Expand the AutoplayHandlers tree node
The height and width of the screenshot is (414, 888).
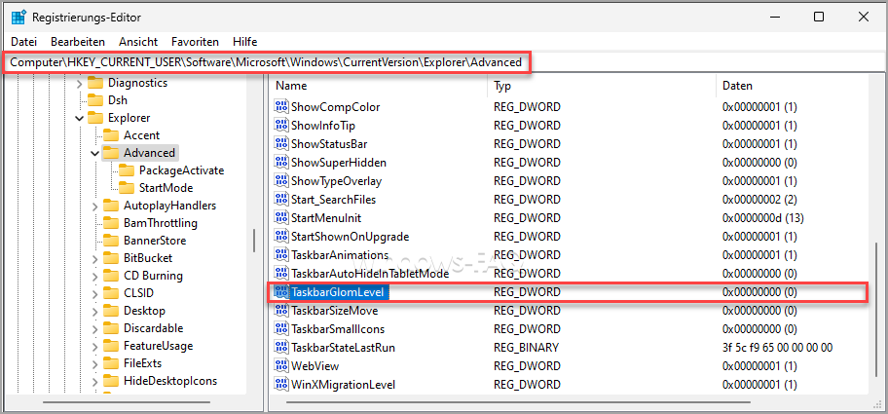click(x=94, y=206)
